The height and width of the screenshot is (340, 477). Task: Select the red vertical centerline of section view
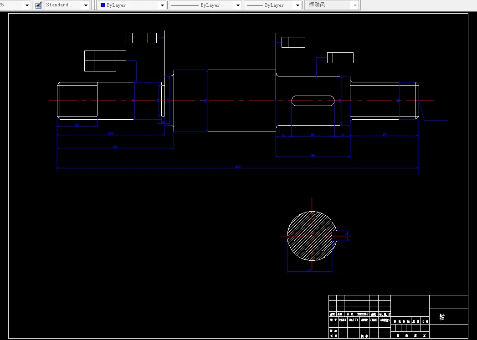coord(312,233)
